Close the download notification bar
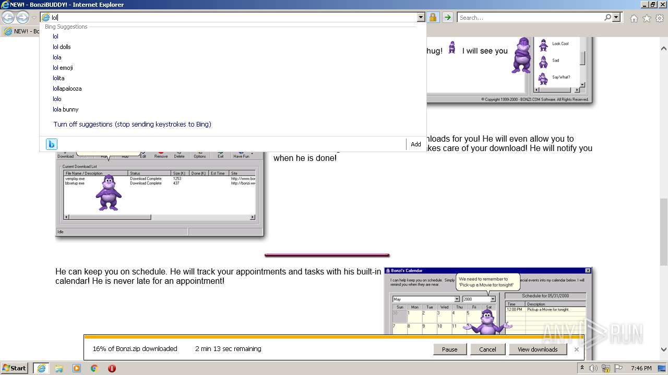Viewport: 668px width, 375px height. pyautogui.click(x=577, y=349)
